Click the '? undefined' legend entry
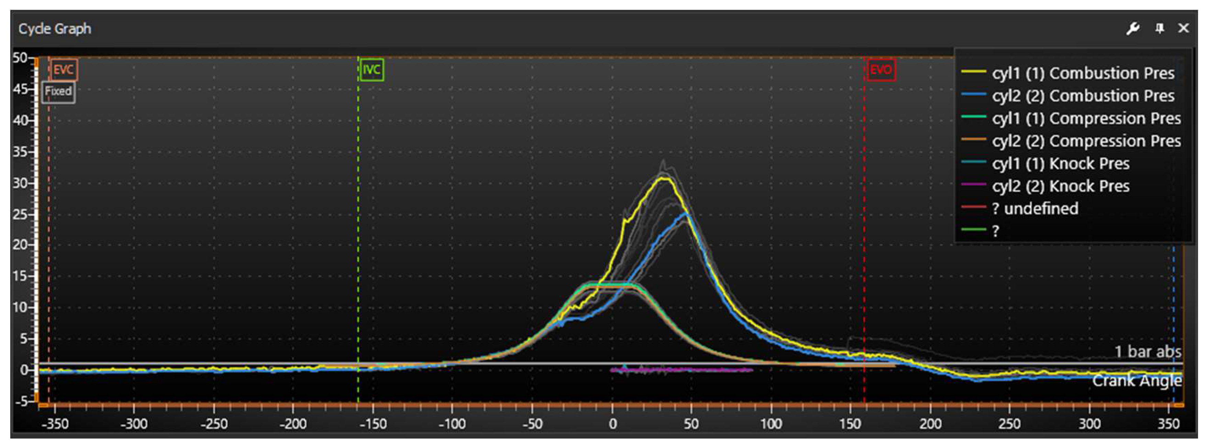This screenshot has height=448, width=1205. tap(1035, 209)
